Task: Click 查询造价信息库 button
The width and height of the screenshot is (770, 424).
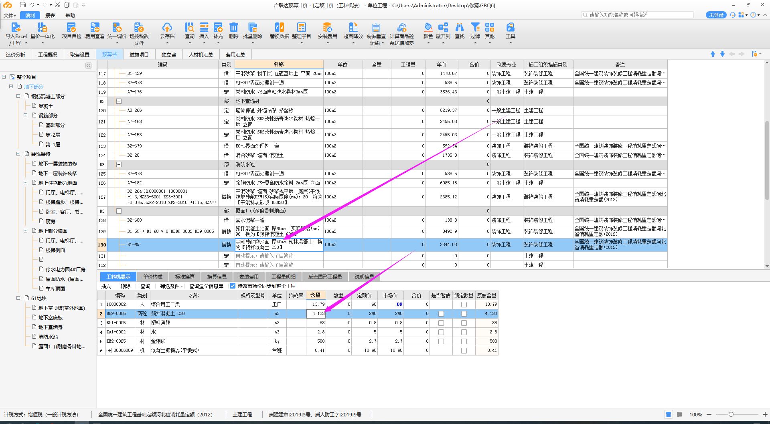Action: (x=206, y=286)
